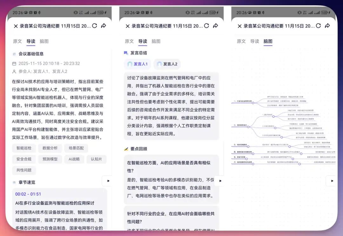The width and height of the screenshot is (343, 236).
Task: Tap the AI战略 keyword tag
Action: (74, 159)
